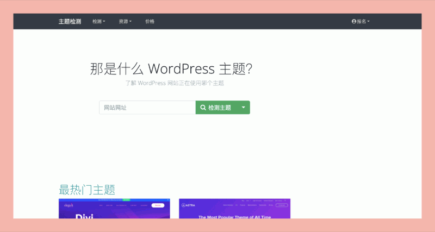This screenshot has height=232, width=435.
Task: Click the 最热门主题 heading
Action: 87,190
